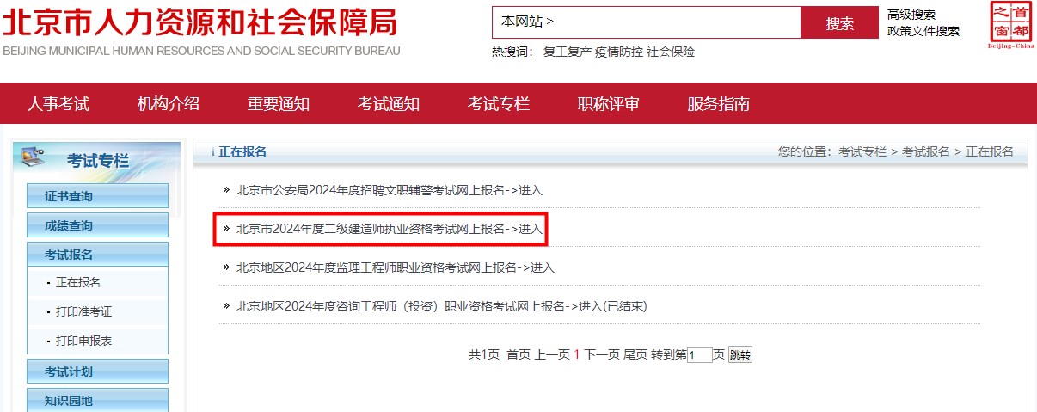Select 考试报名 section in the sidebar
The width and height of the screenshot is (1037, 412).
[97, 255]
